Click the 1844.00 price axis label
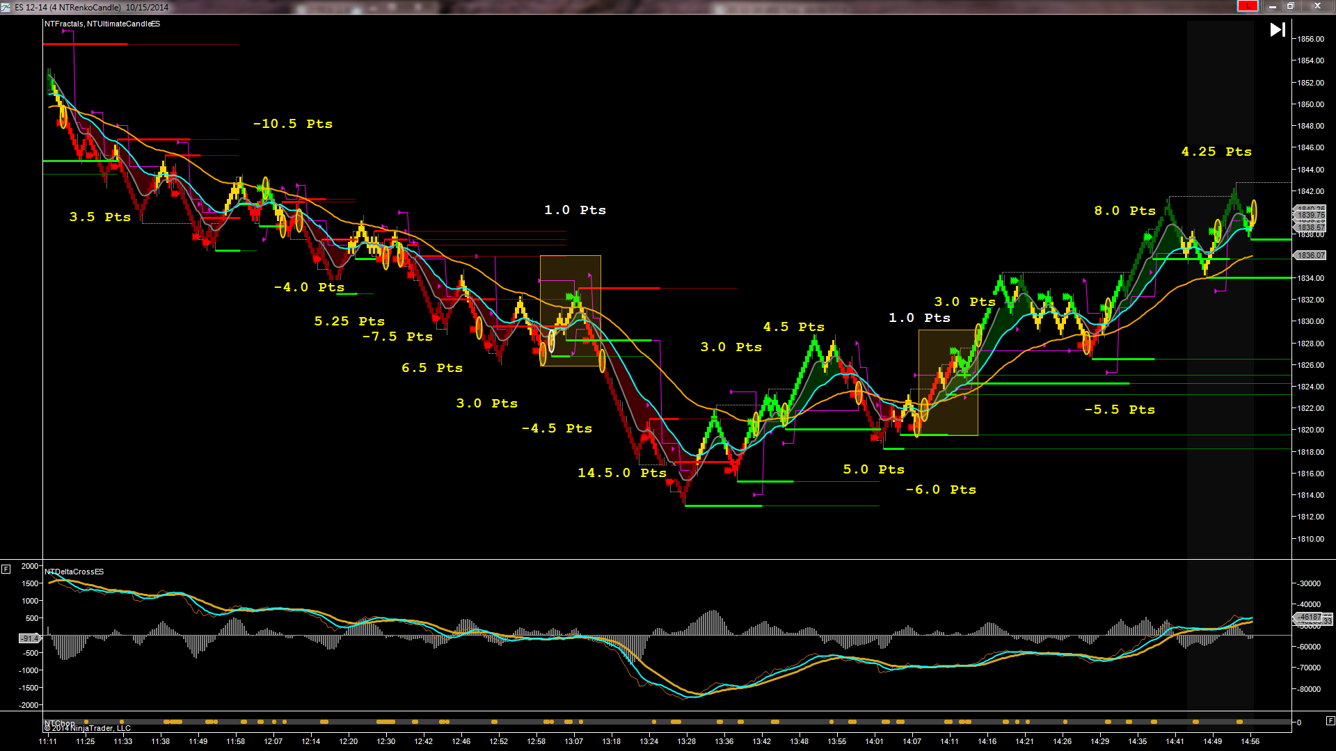This screenshot has height=751, width=1336. (x=1311, y=170)
